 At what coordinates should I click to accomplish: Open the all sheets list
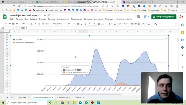coord(12,97)
